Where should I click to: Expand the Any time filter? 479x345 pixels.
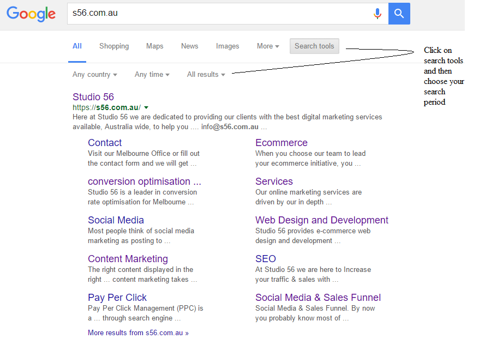(152, 75)
